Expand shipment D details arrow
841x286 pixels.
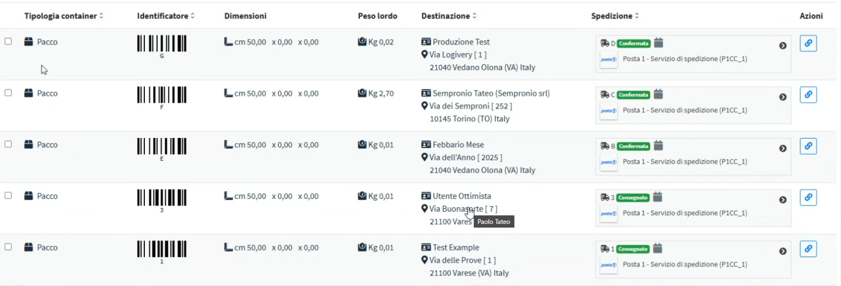point(783,46)
